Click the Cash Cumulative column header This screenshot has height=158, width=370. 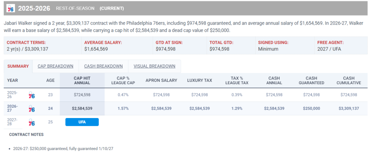pyautogui.click(x=349, y=80)
